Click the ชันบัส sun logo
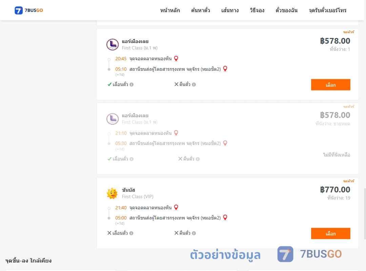Image resolution: width=366 pixels, height=271 pixels. coord(112,193)
